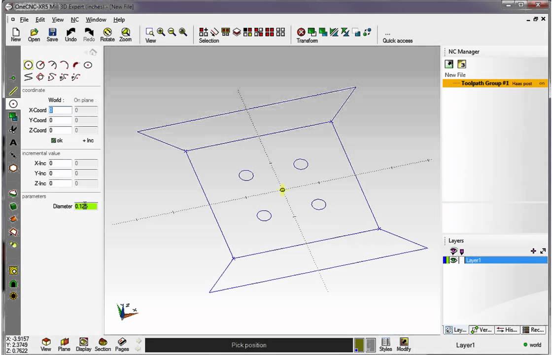Click the home icon in the tool panel
Image resolution: width=552 pixels, height=355 pixels.
click(93, 52)
